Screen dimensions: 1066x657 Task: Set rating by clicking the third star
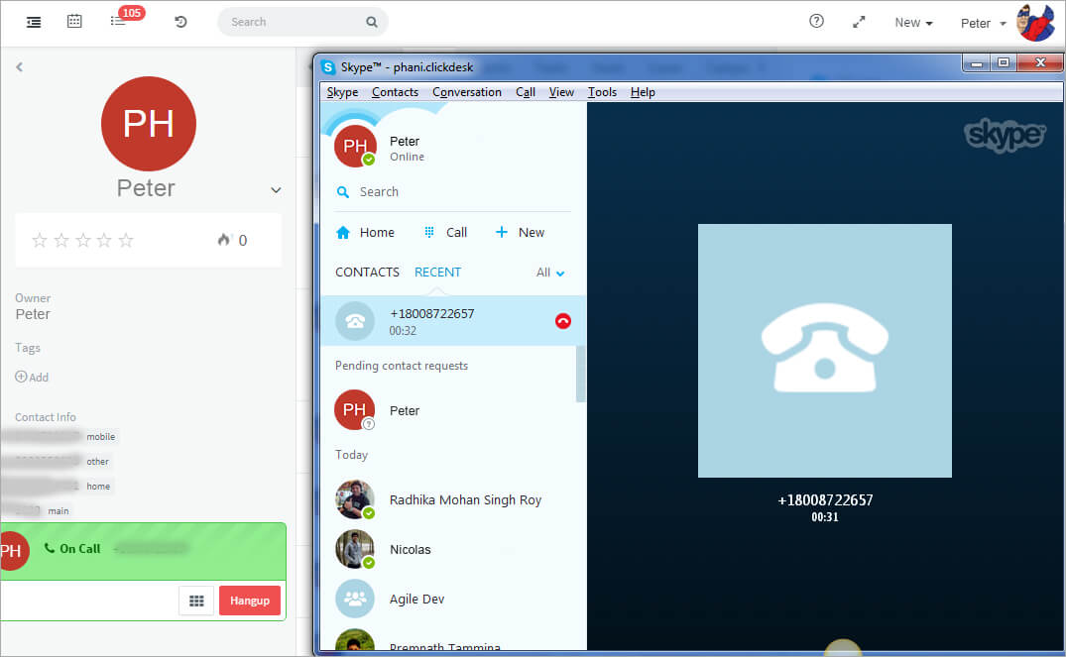click(83, 240)
